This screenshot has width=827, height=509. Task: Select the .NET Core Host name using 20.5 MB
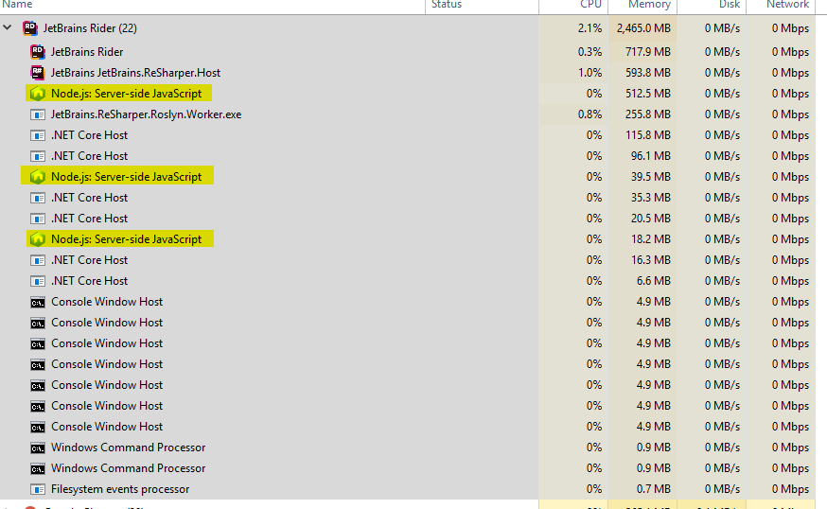89,219
